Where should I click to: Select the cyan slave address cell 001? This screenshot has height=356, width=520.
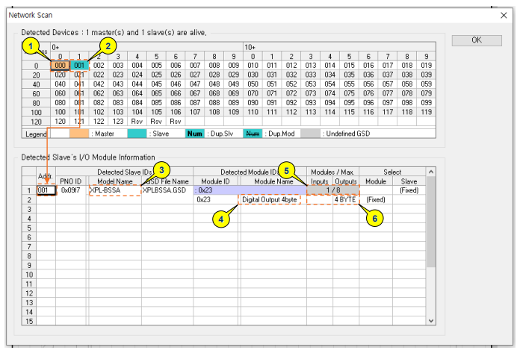(79, 65)
